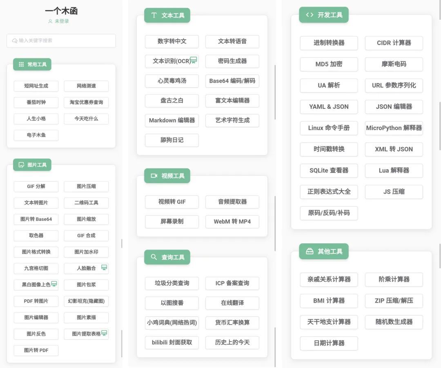Click the badge icon on 图片提取表格
The width and height of the screenshot is (441, 368).
click(x=104, y=333)
